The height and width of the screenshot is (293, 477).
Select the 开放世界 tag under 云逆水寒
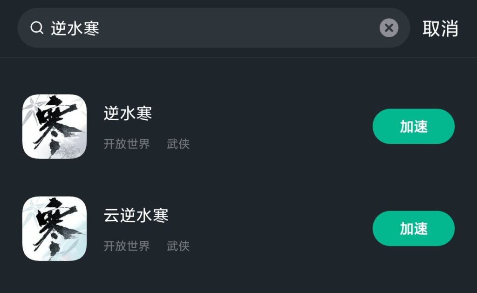pyautogui.click(x=127, y=246)
